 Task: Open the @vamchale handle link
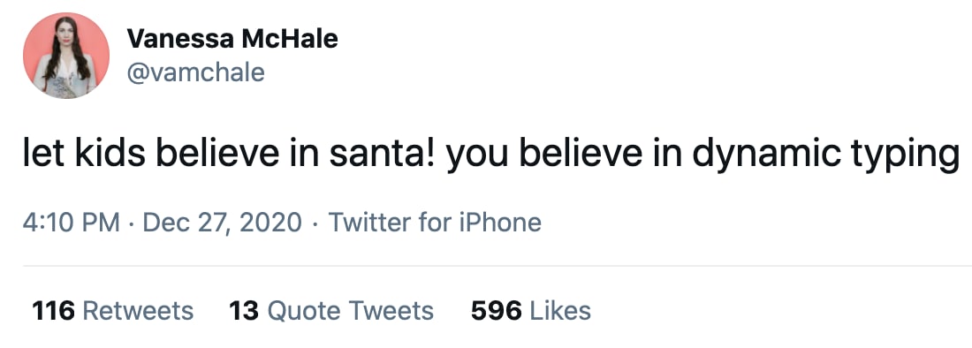195,73
